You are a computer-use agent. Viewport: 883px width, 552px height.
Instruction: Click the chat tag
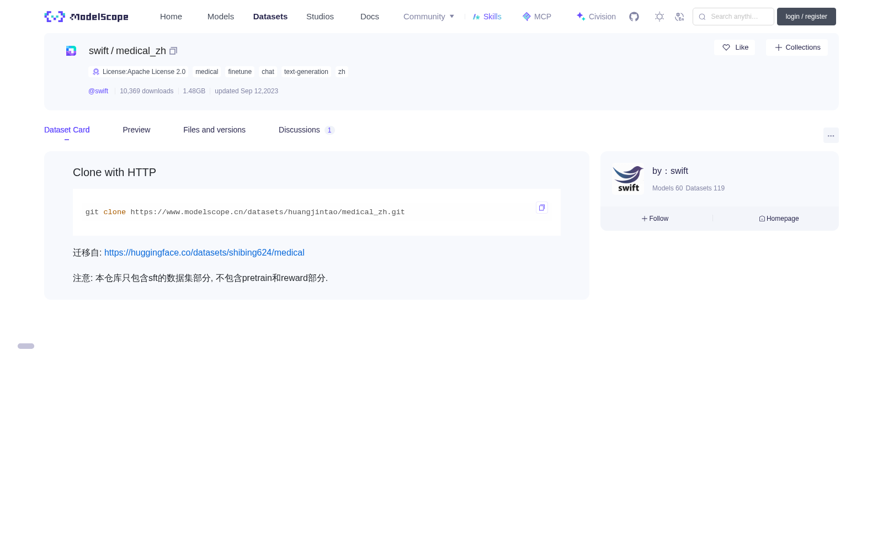tap(268, 72)
